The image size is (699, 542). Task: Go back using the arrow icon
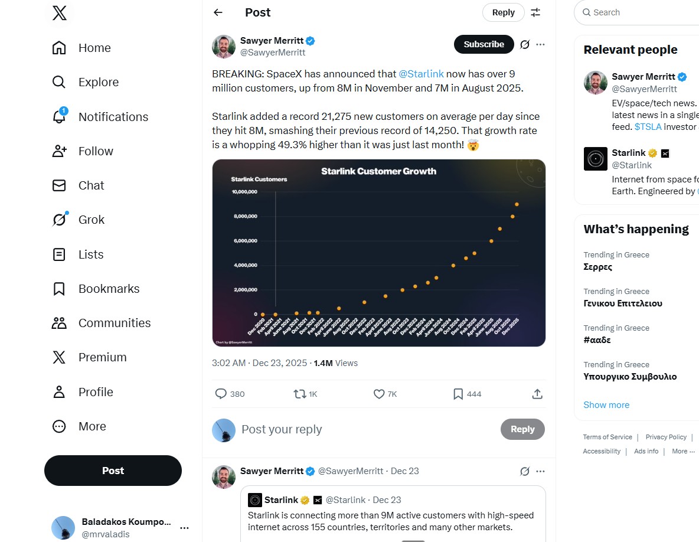(218, 12)
